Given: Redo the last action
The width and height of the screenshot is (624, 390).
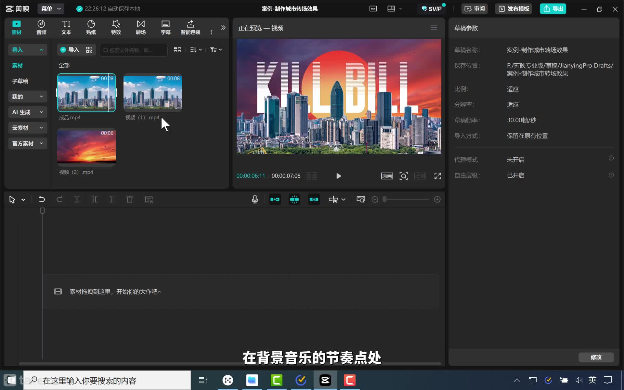Looking at the screenshot, I should [x=59, y=200].
